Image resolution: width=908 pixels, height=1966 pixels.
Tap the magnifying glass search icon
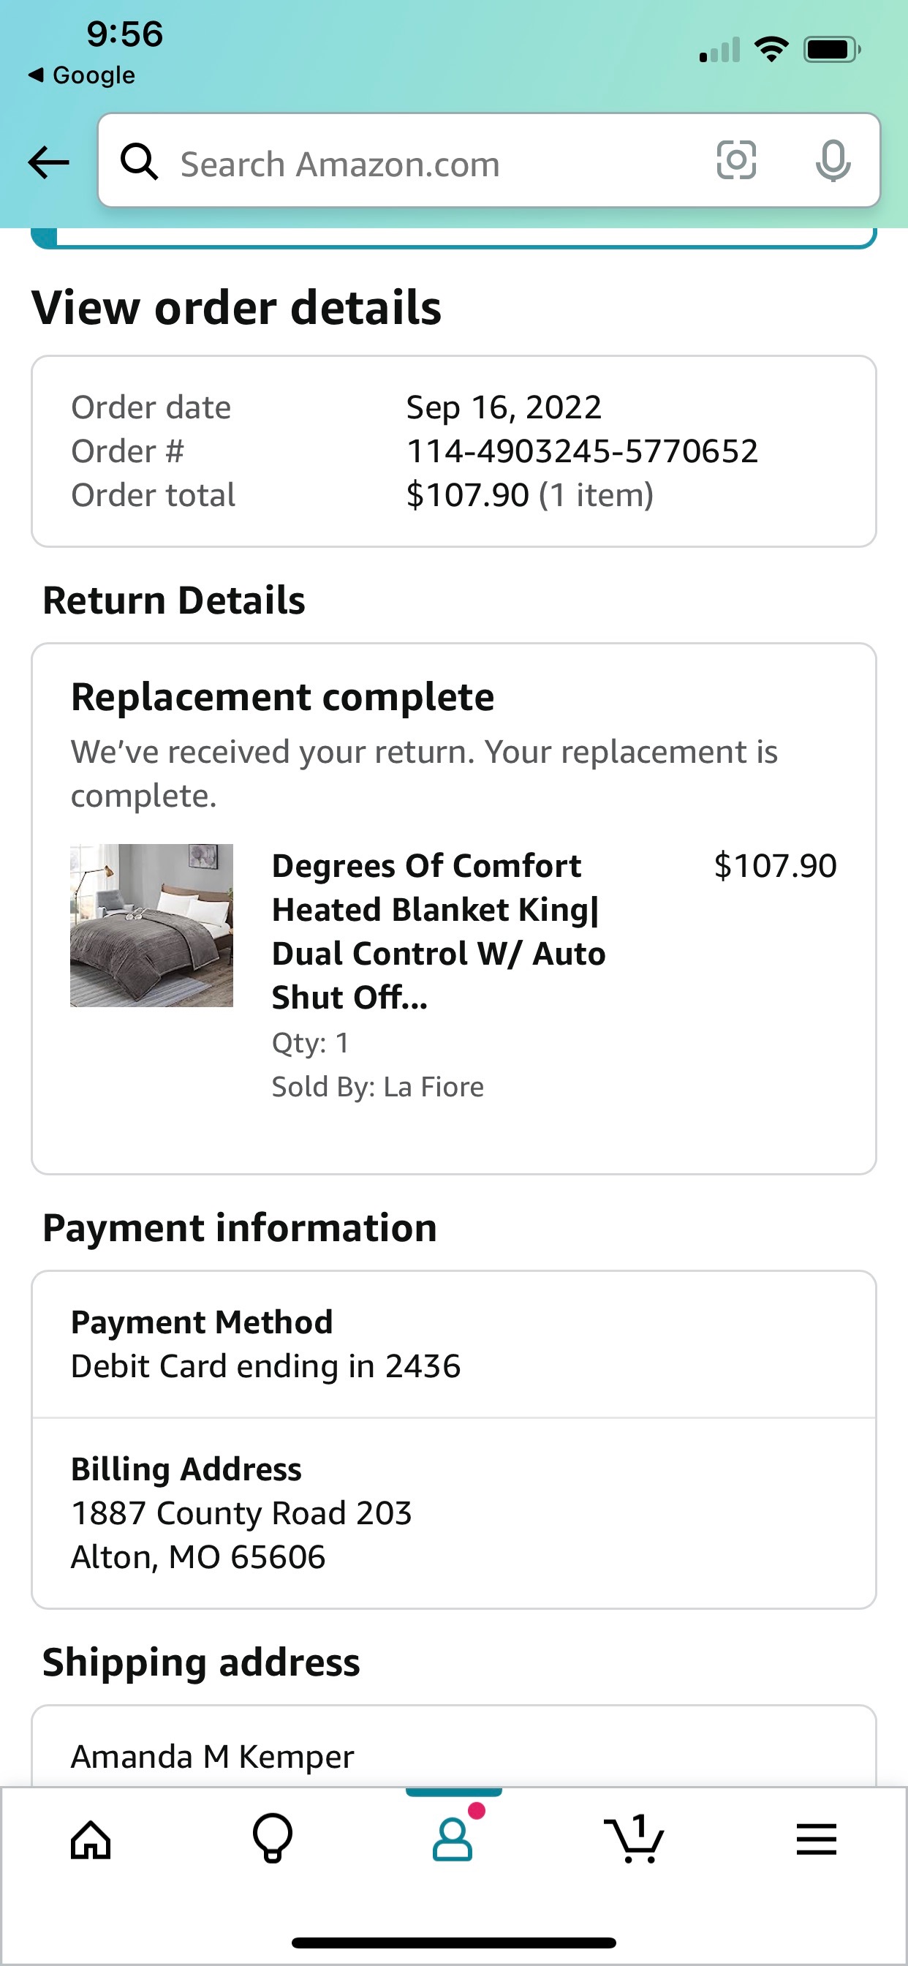click(140, 162)
